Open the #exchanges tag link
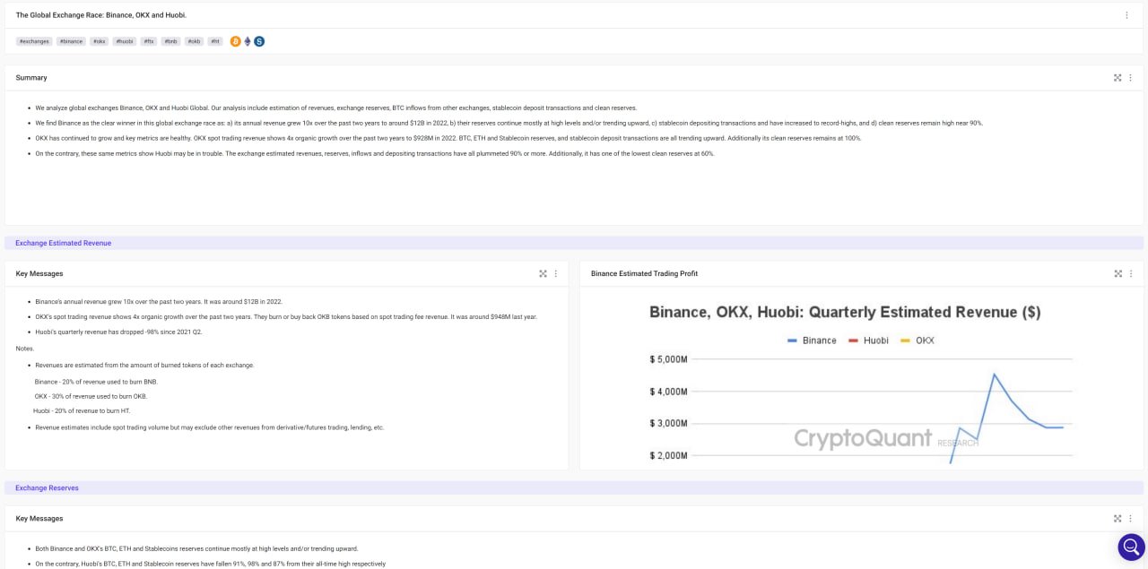1148x569 pixels. pyautogui.click(x=34, y=41)
